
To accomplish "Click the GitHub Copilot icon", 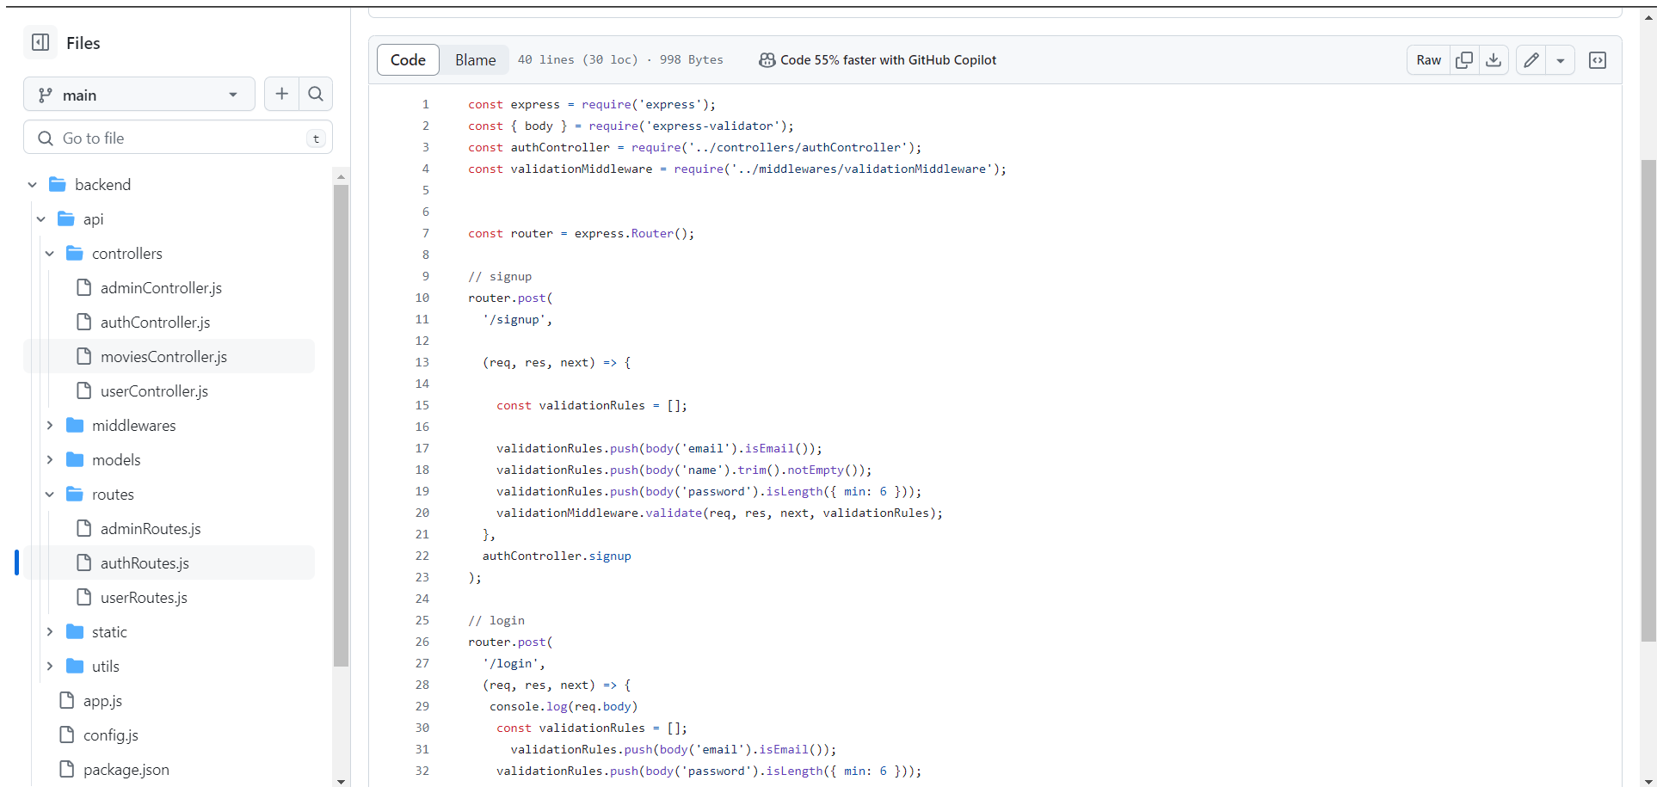I will 767,59.
